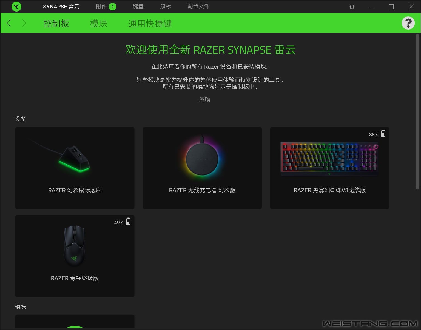
Task: Go forward with the right arrow
Action: (24, 23)
